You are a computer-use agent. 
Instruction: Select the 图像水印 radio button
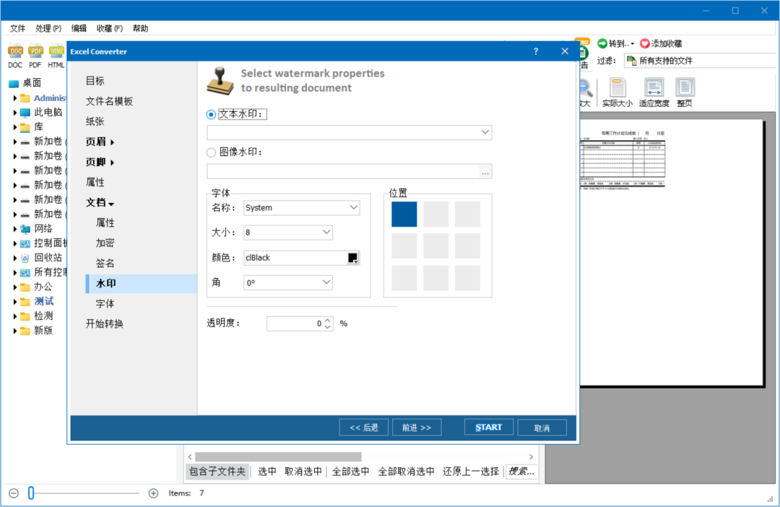pos(211,152)
